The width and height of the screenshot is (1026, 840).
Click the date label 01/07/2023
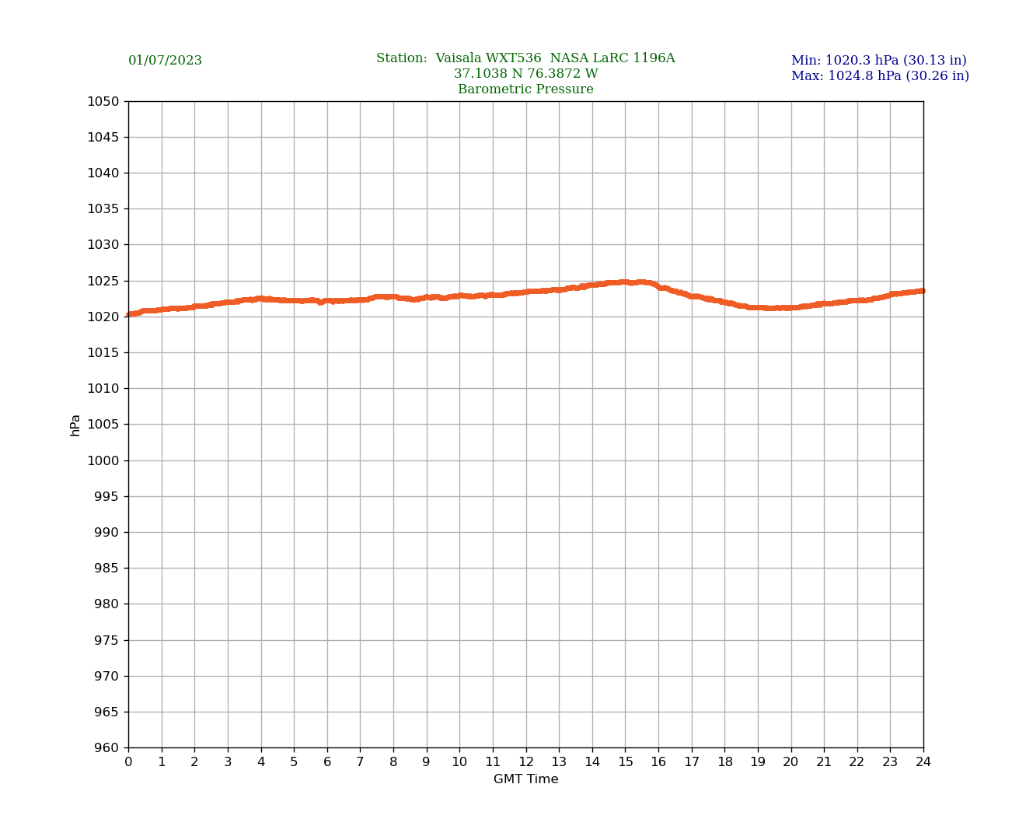(x=165, y=61)
